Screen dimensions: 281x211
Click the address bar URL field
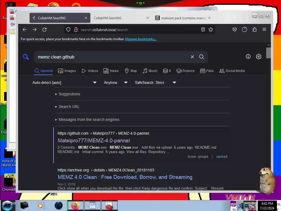pyautogui.click(x=140, y=30)
